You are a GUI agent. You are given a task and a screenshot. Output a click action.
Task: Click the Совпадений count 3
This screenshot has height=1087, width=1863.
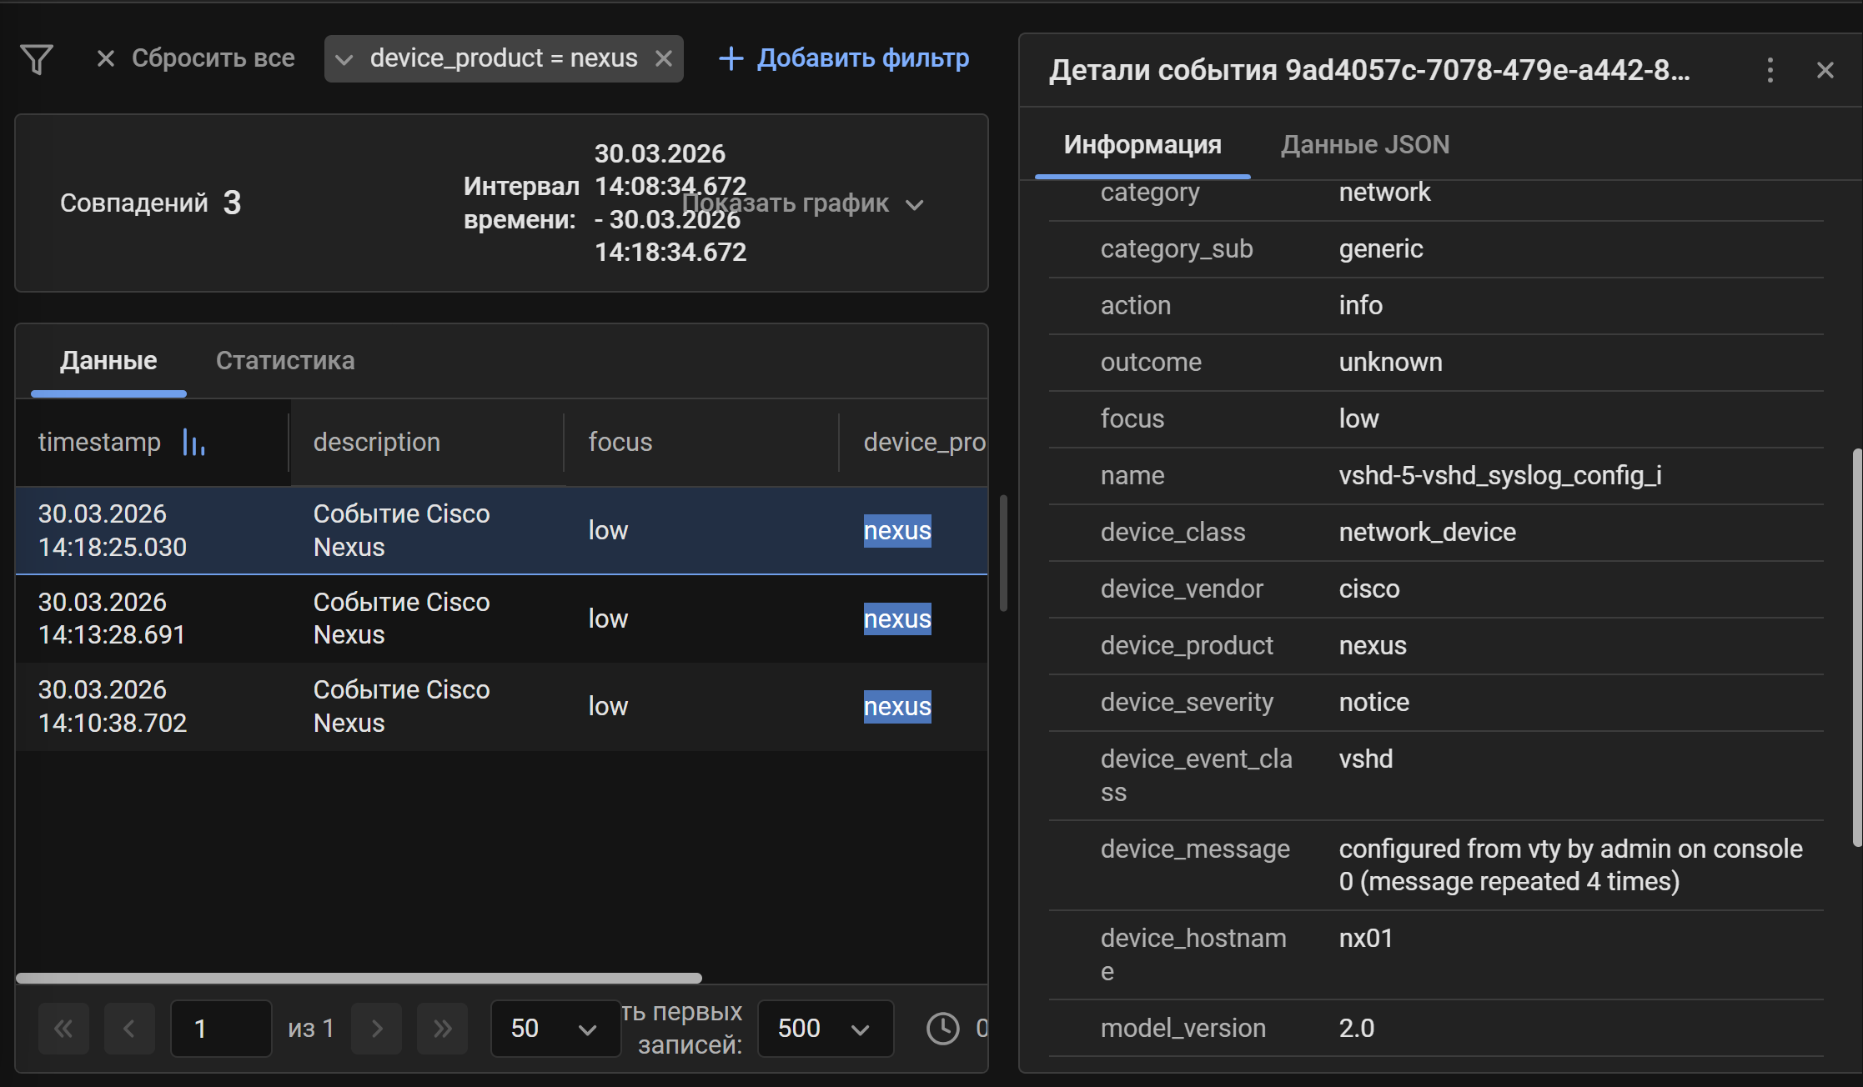point(232,203)
